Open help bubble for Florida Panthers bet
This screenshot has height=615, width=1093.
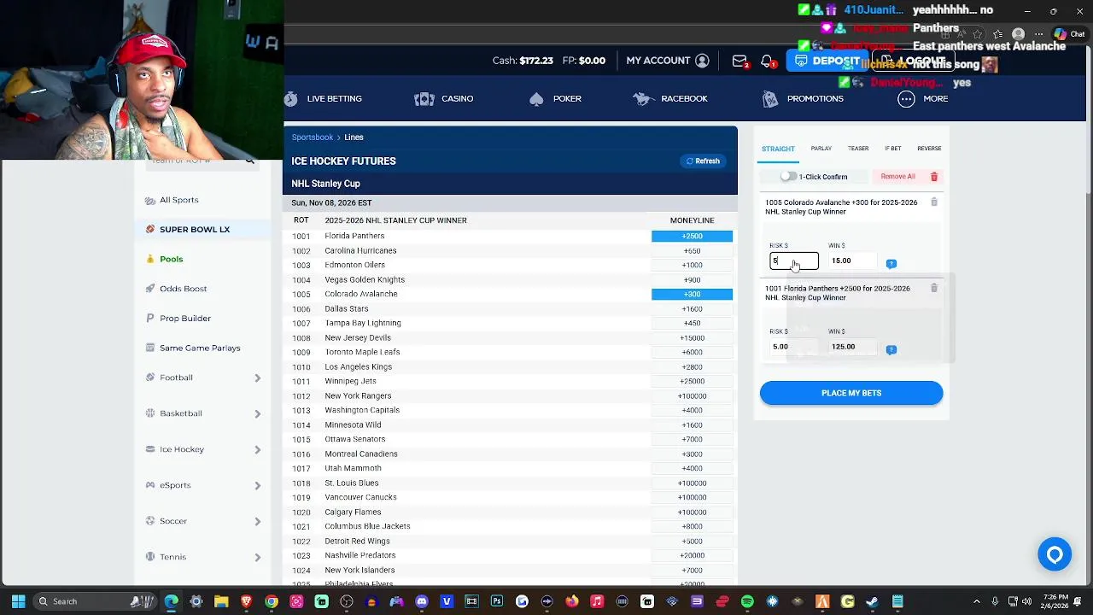coord(891,349)
